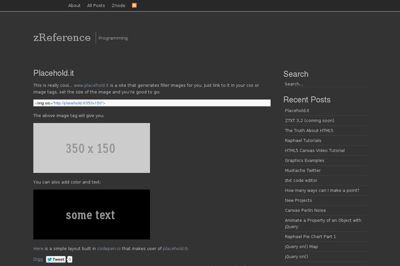Open ztxt code editor post

point(301,180)
